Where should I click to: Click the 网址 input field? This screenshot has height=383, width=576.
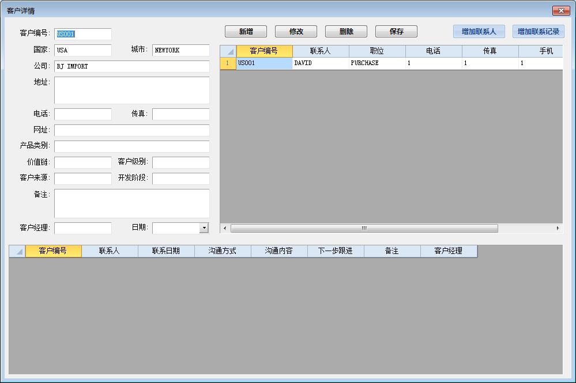tap(132, 130)
